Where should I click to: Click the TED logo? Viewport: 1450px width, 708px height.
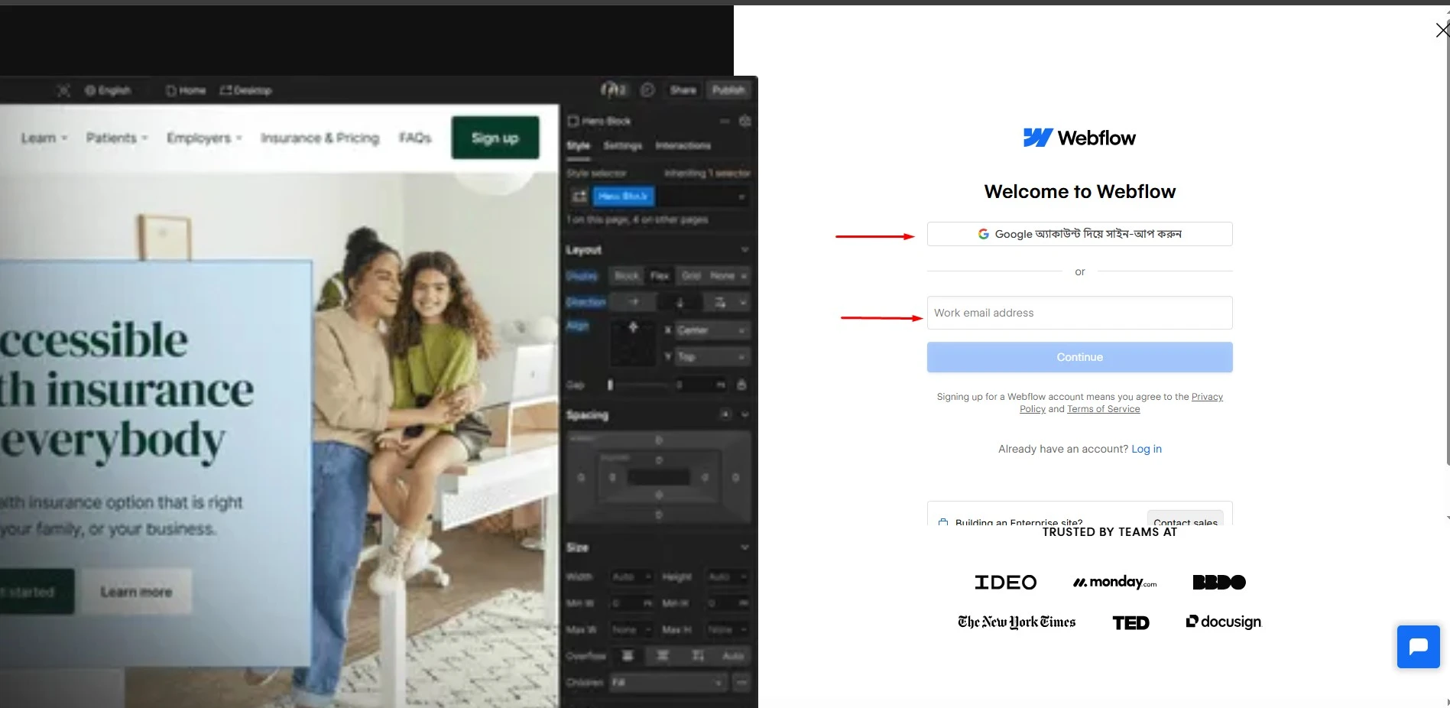(x=1130, y=623)
